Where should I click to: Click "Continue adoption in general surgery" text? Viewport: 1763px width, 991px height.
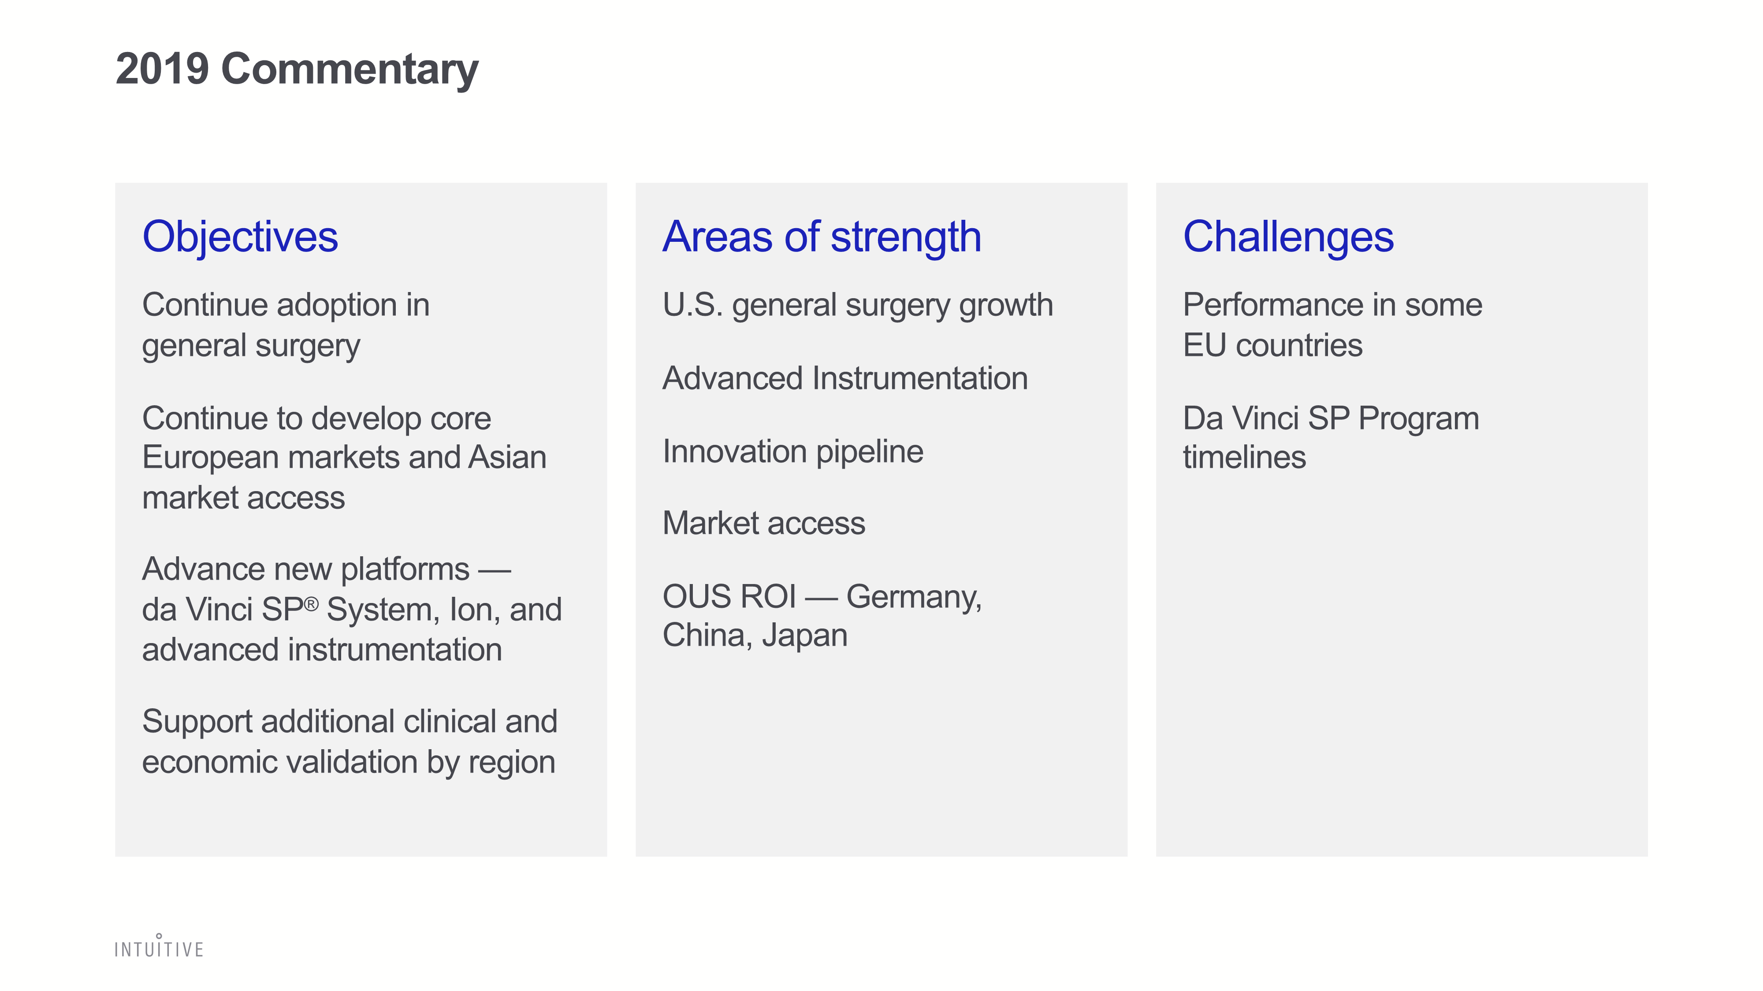[x=286, y=325]
